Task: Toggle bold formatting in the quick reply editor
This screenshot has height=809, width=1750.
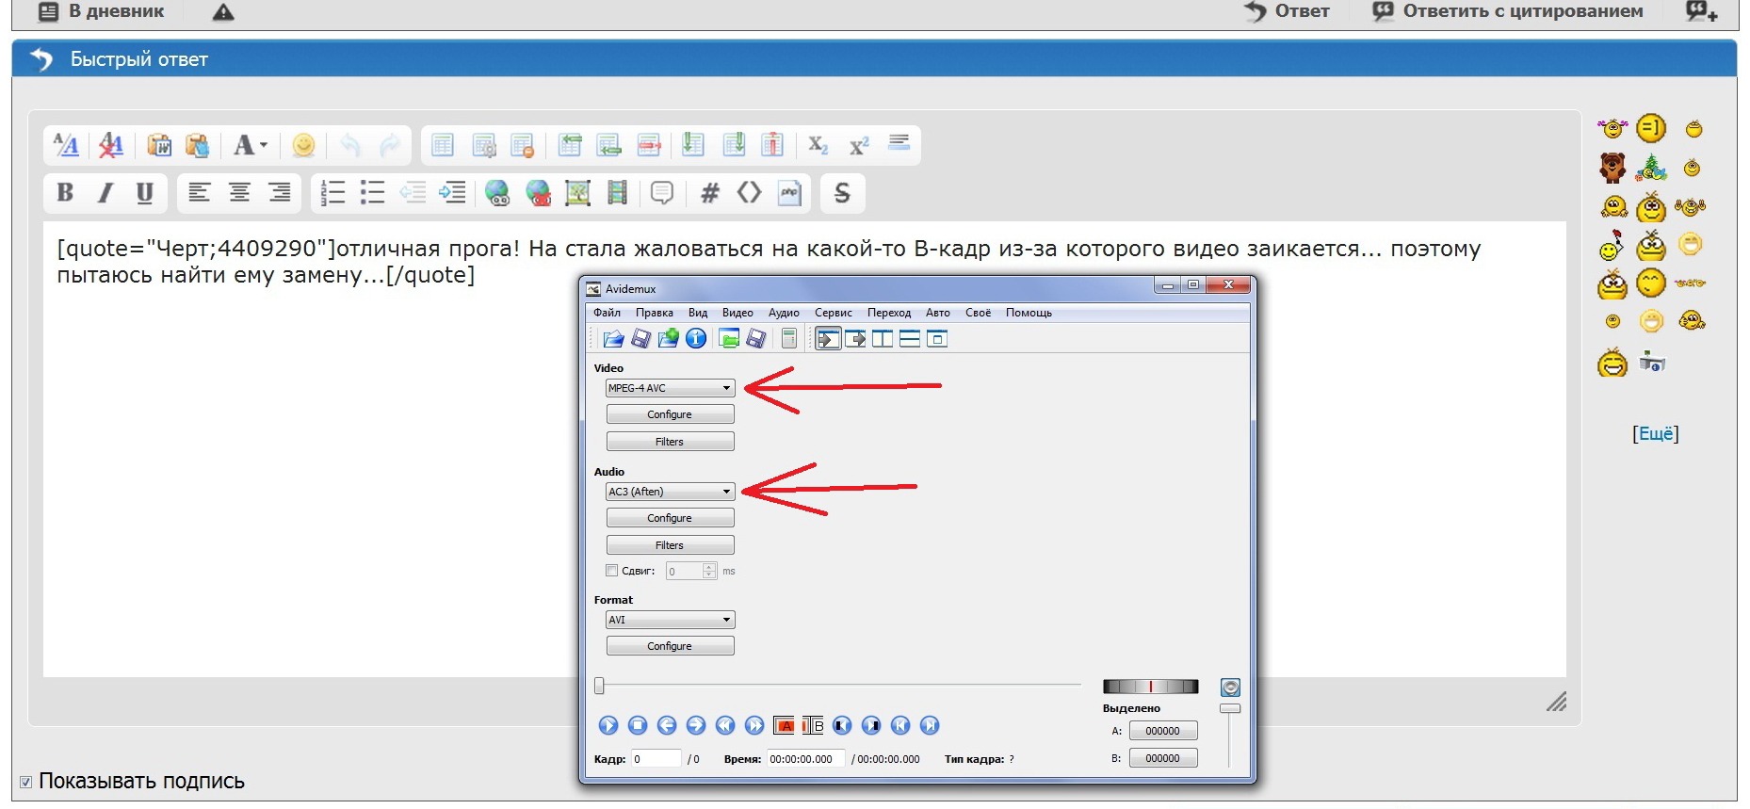Action: coord(65,193)
